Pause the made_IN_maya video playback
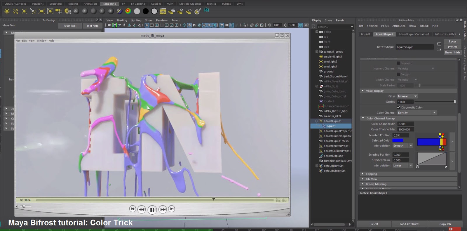Screen dimensions: 467x231 coord(152,210)
